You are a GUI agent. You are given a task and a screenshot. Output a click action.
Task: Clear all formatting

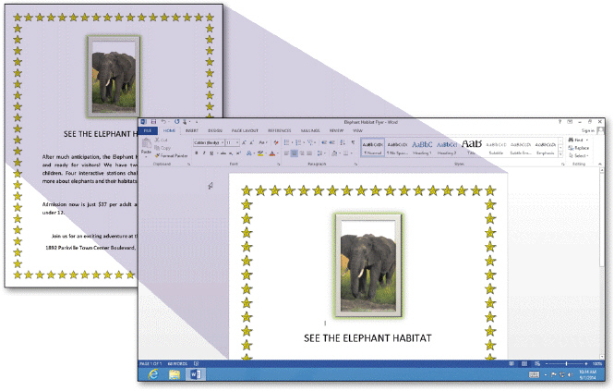[x=276, y=142]
